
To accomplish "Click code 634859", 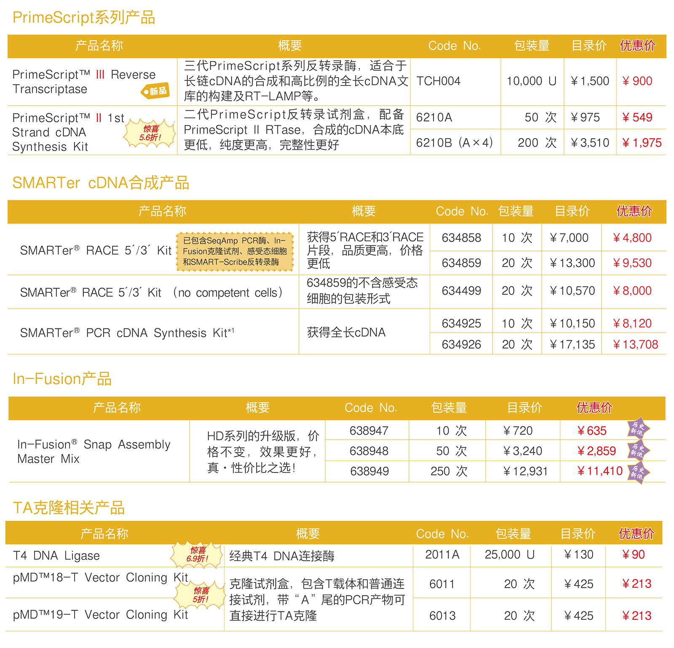I will pos(461,263).
